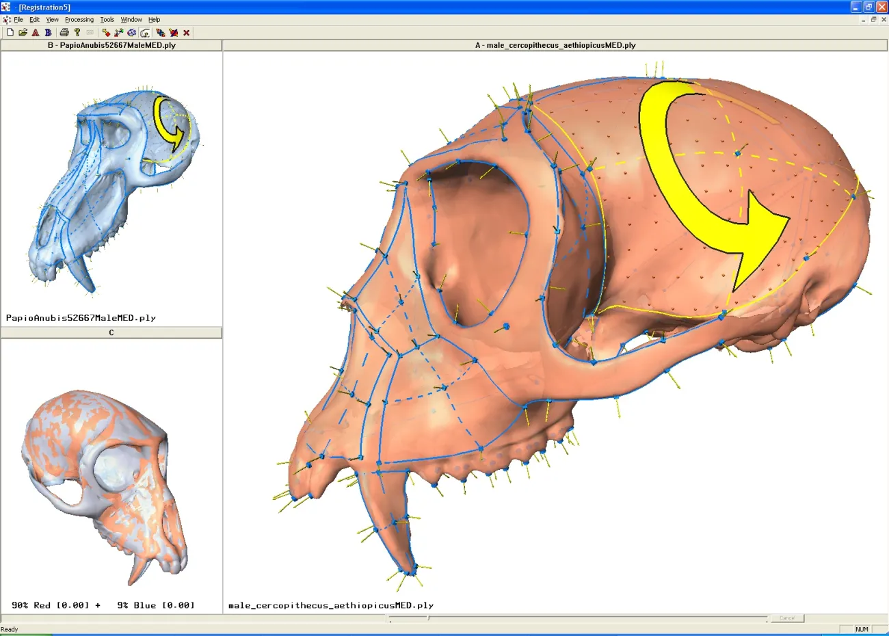This screenshot has height=636, width=889.
Task: Expand the Window menu
Action: [131, 20]
